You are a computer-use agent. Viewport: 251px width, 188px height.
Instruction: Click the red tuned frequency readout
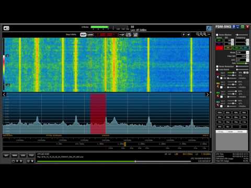[x=106, y=34]
